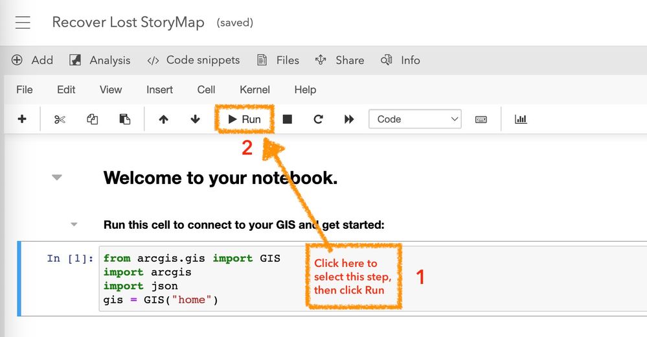
Task: Open the Kernel menu
Action: point(255,89)
